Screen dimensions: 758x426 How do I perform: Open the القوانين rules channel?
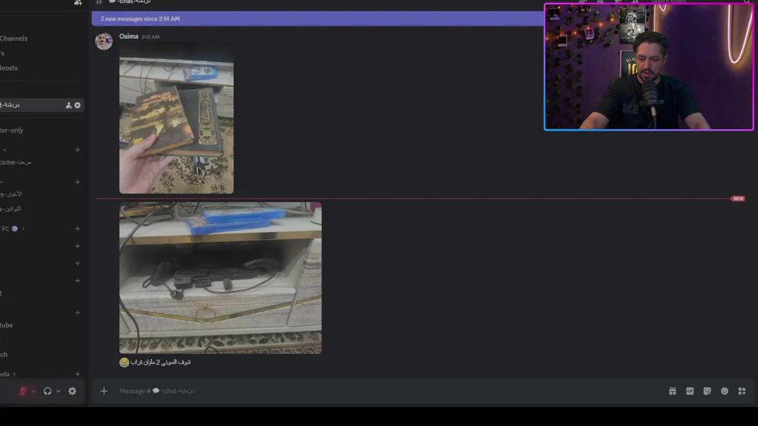coord(11,209)
